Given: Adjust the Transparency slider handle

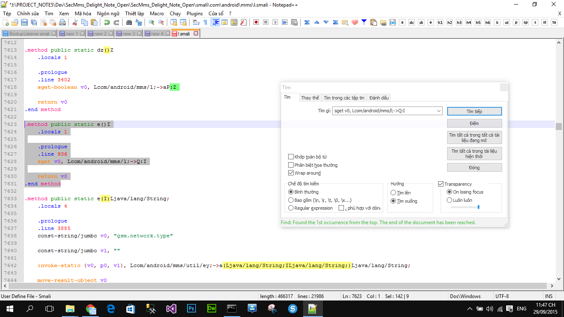Looking at the screenshot, I should pos(478,207).
